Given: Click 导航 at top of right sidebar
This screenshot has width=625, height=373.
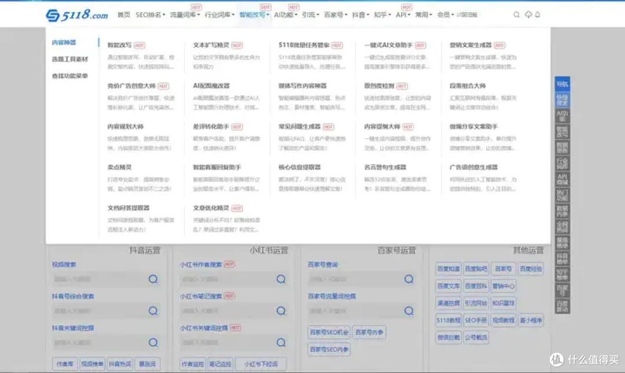Looking at the screenshot, I should pos(562,84).
